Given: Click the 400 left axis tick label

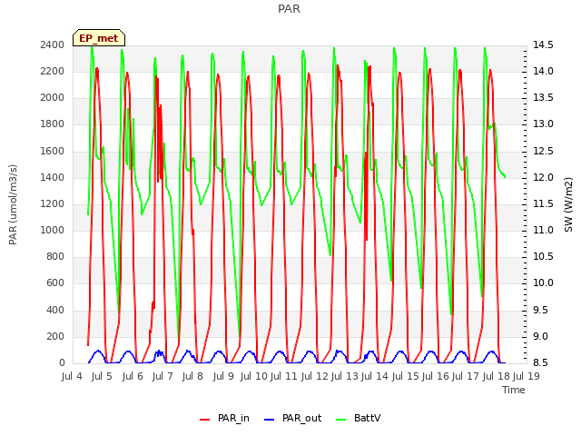Looking at the screenshot, I should pyautogui.click(x=55, y=310).
